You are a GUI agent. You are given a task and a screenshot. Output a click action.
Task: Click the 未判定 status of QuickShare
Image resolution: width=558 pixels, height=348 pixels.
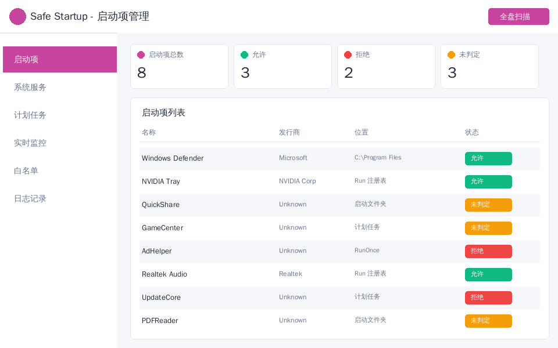(488, 205)
